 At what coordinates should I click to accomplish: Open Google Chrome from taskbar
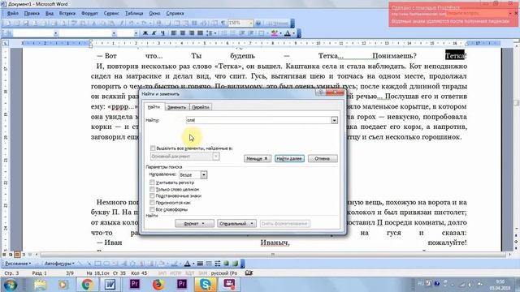87,285
